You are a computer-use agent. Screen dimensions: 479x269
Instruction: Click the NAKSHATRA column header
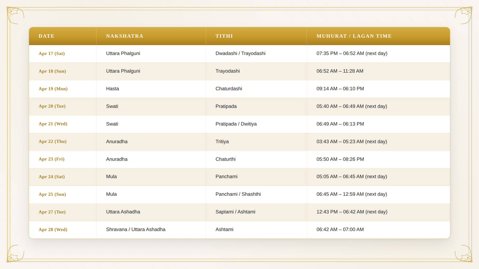click(x=151, y=36)
